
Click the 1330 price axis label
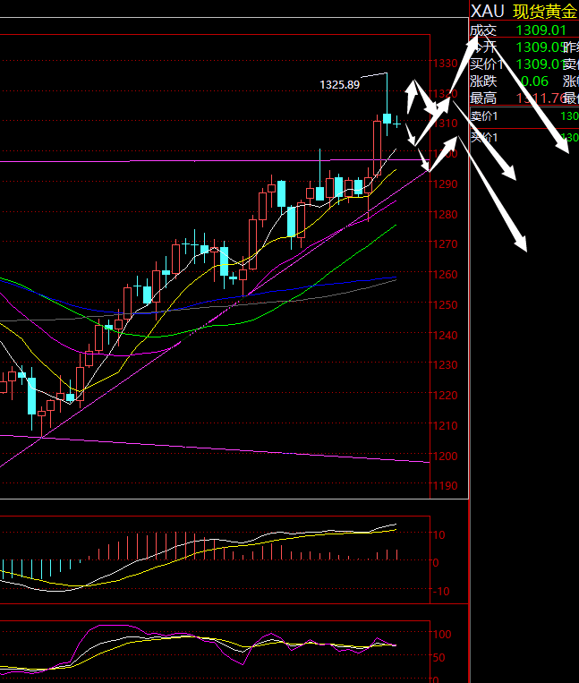pyautogui.click(x=445, y=64)
